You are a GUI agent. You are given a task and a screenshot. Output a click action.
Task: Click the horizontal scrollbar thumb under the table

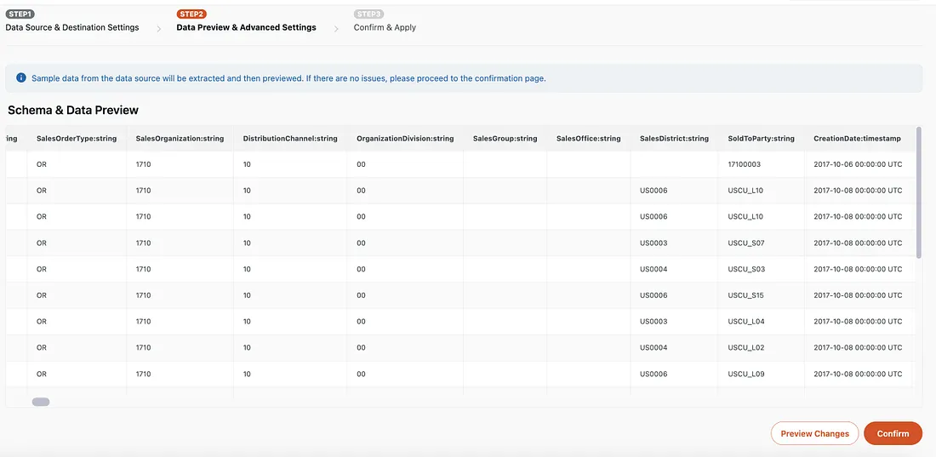point(41,402)
